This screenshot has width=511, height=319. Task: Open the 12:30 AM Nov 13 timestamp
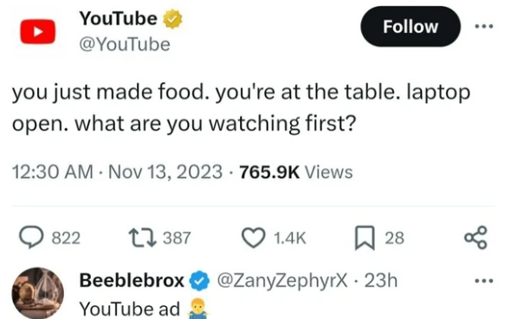(117, 172)
